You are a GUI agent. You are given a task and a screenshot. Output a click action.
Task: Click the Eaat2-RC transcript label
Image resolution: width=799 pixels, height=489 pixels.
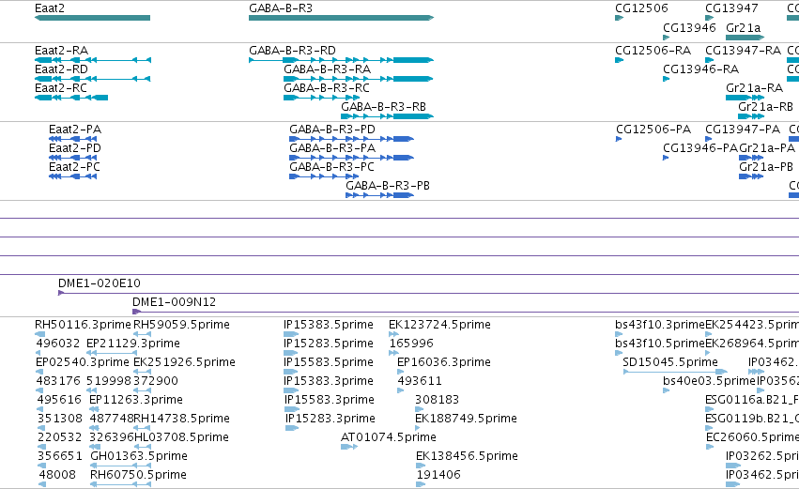point(61,88)
